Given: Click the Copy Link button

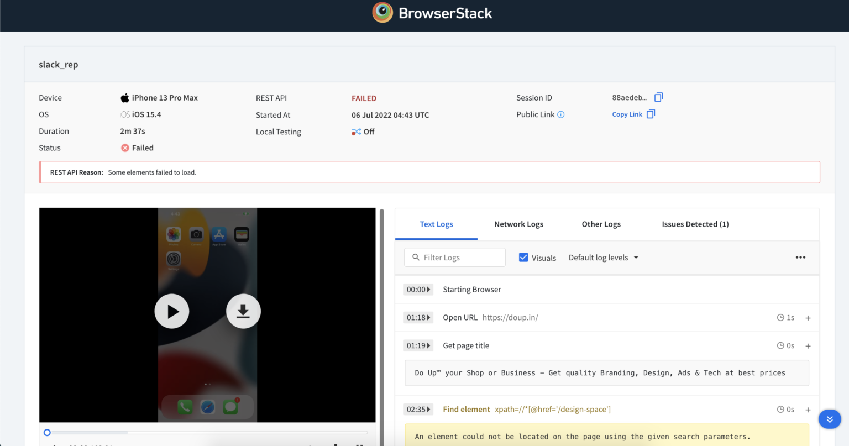Looking at the screenshot, I should (x=627, y=114).
